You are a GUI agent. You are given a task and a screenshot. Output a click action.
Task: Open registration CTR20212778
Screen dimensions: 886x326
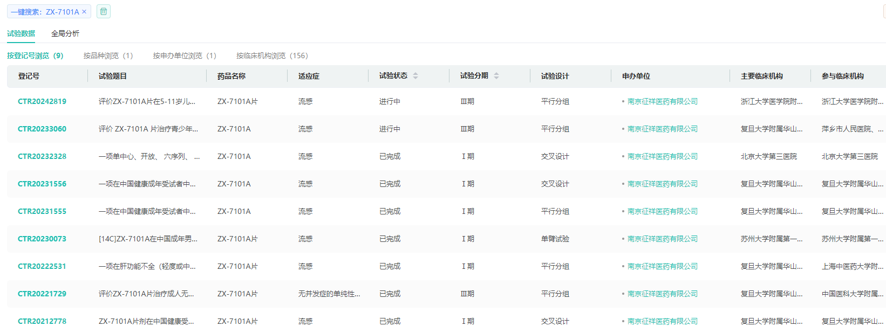(x=42, y=321)
